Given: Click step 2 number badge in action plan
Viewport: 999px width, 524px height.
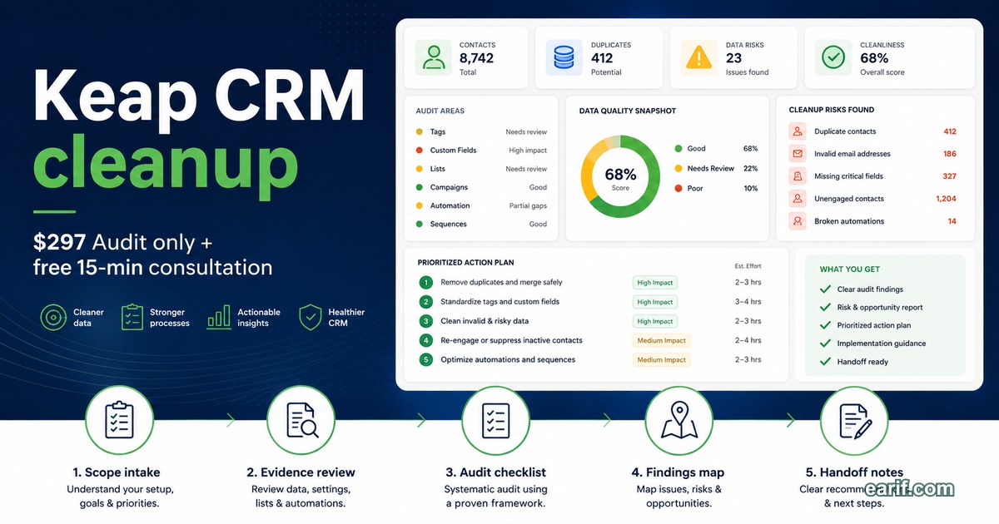Looking at the screenshot, I should coord(426,302).
